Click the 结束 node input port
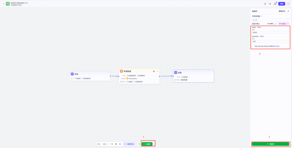The height and width of the screenshot is (148, 292). coord(173,76)
